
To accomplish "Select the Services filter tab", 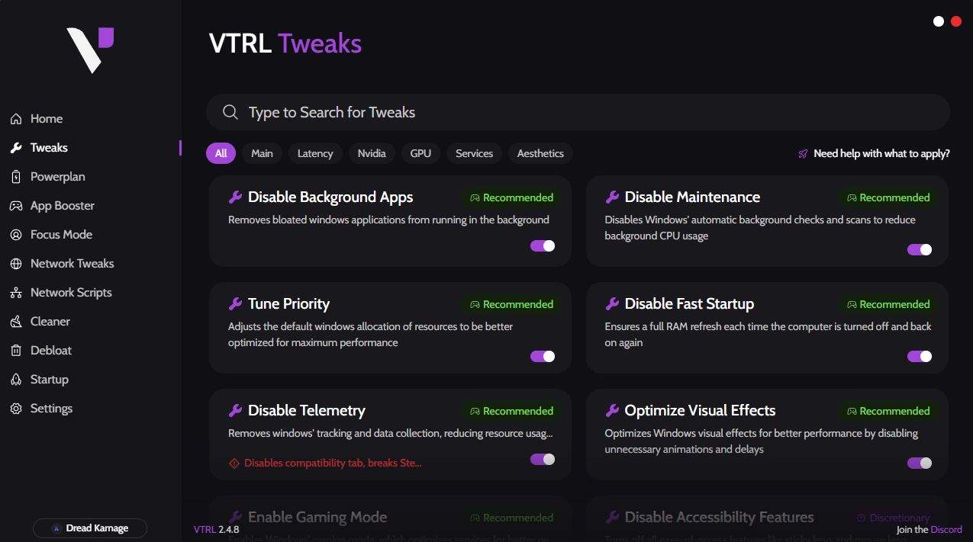I will point(475,153).
